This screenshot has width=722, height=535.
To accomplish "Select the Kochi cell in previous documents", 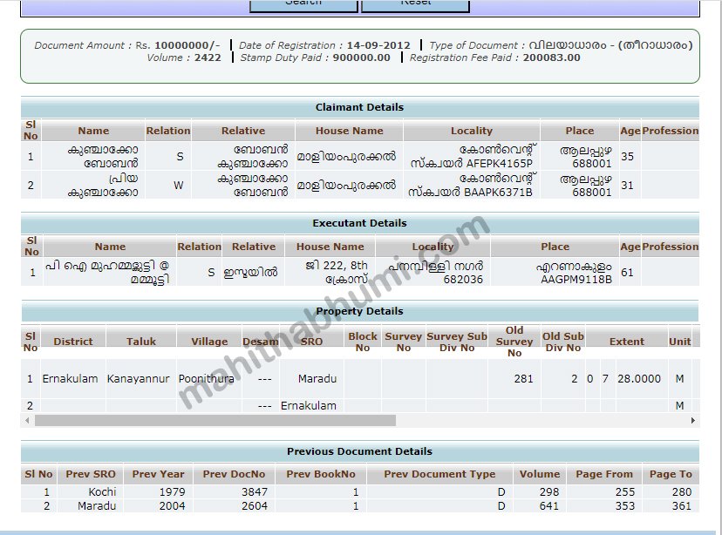I will [102, 491].
